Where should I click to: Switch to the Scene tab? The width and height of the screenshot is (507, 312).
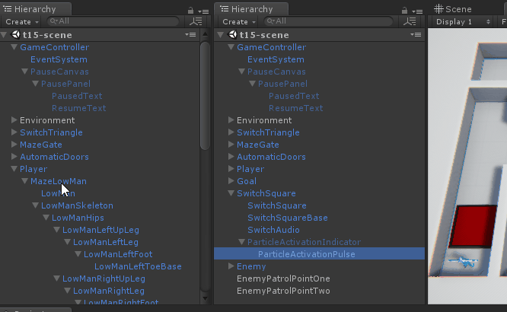pos(453,9)
